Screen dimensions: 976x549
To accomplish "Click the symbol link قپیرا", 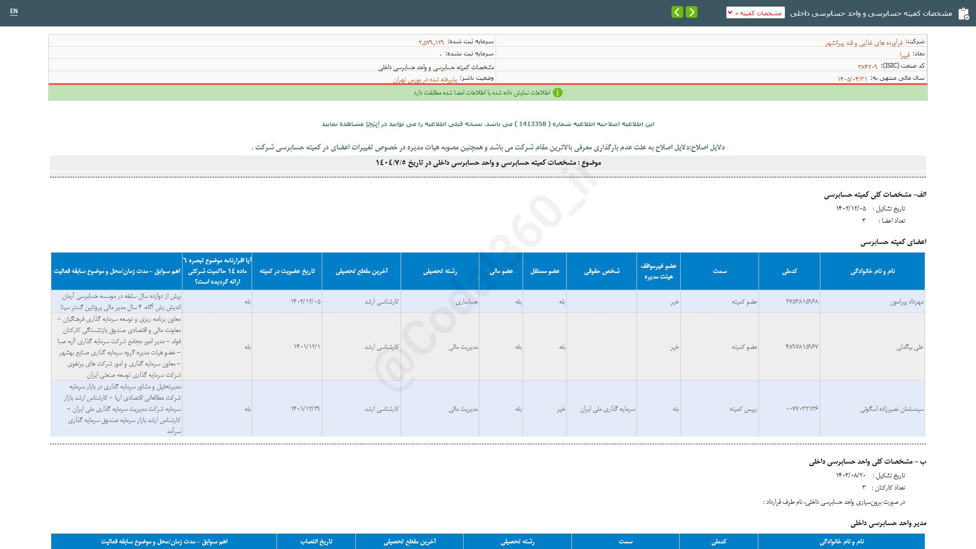I will tap(904, 55).
